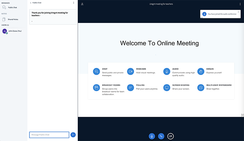Click the Audio feature icon
The height and width of the screenshot is (141, 244).
pos(167,71)
